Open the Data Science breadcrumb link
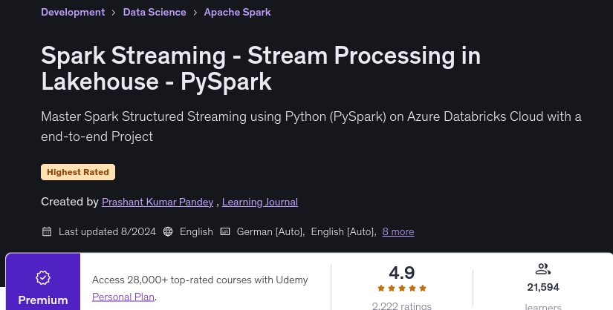Viewport: 613px width, 310px height. tap(155, 12)
